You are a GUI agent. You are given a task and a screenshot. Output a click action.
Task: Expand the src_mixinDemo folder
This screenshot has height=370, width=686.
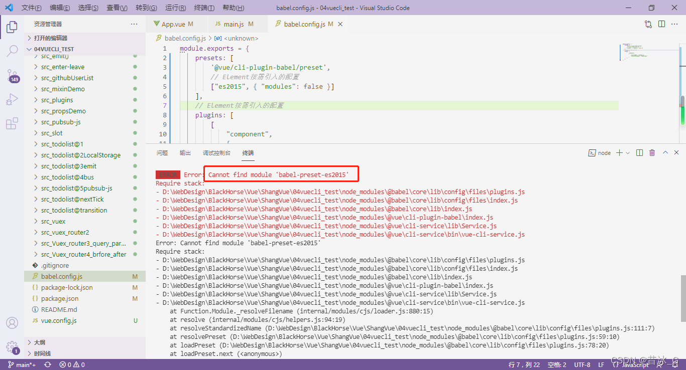pyautogui.click(x=85, y=89)
